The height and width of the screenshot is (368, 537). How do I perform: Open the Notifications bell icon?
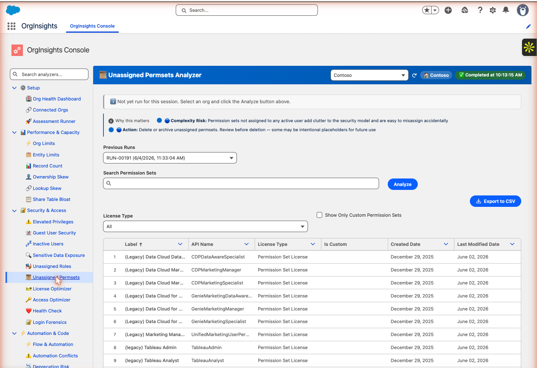pos(506,10)
